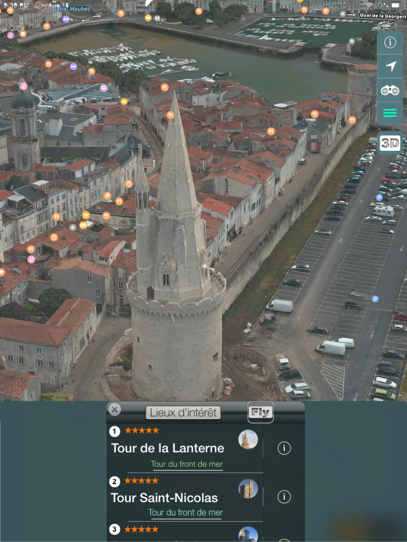The width and height of the screenshot is (407, 542).
Task: Tap the Canal Maubec map label
Action: pyautogui.click(x=72, y=9)
